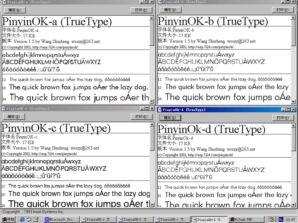The image size is (298, 223).
Task: Click the PinyinOK-c (TrueType) heading text
Action: tap(56, 128)
